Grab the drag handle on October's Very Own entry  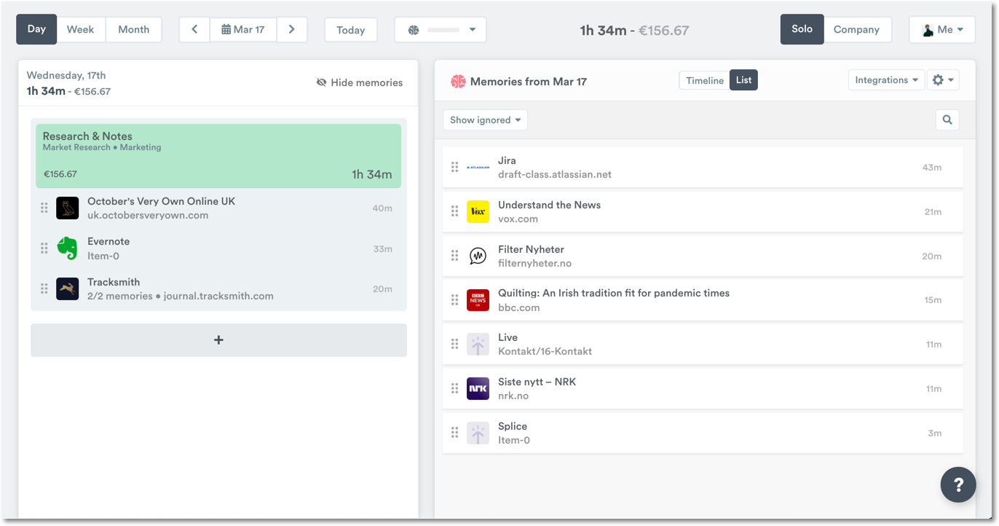coord(44,208)
